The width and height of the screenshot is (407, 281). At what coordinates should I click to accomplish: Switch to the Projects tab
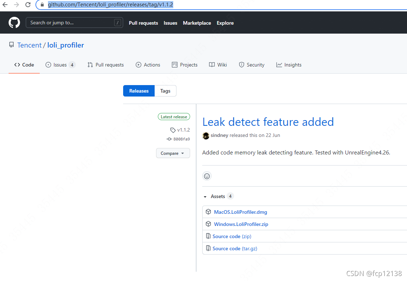(185, 65)
